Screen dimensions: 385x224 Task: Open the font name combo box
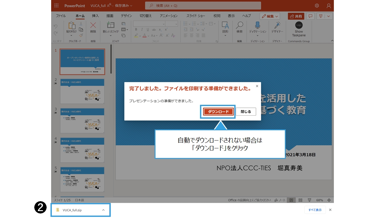click(x=149, y=24)
